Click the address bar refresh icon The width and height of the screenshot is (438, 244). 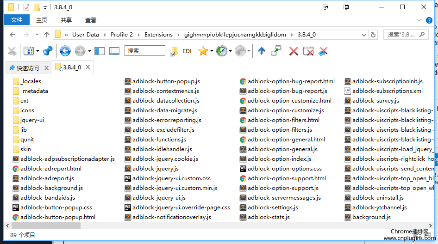click(373, 35)
